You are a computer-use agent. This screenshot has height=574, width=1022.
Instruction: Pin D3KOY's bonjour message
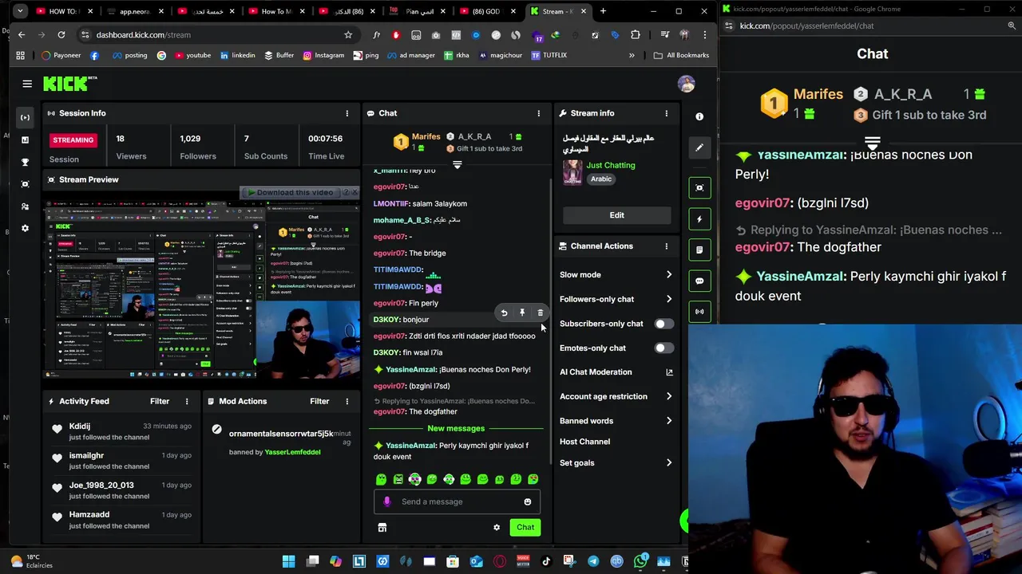522,313
